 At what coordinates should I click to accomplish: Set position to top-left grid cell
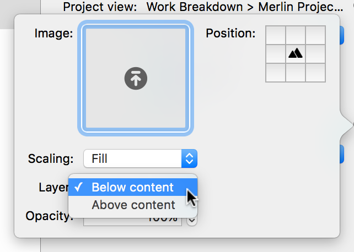pyautogui.click(x=276, y=35)
